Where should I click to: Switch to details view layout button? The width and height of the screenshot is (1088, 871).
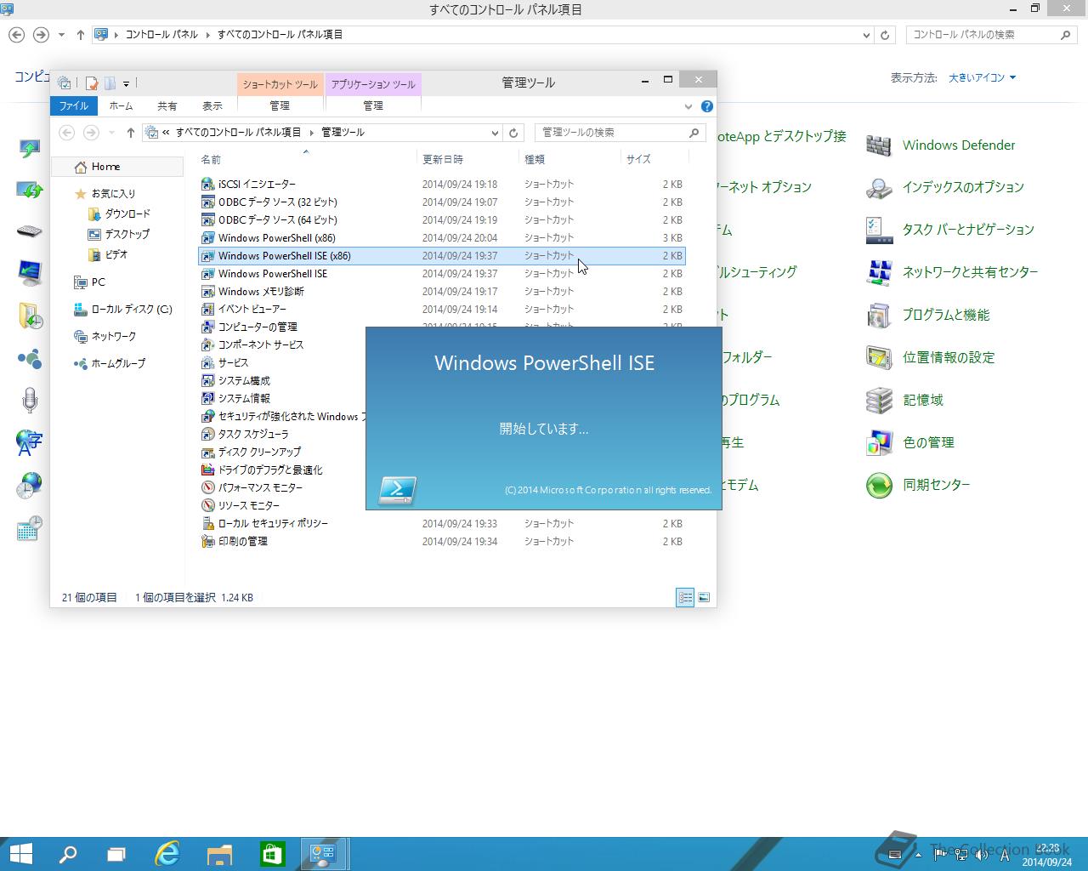pos(685,597)
